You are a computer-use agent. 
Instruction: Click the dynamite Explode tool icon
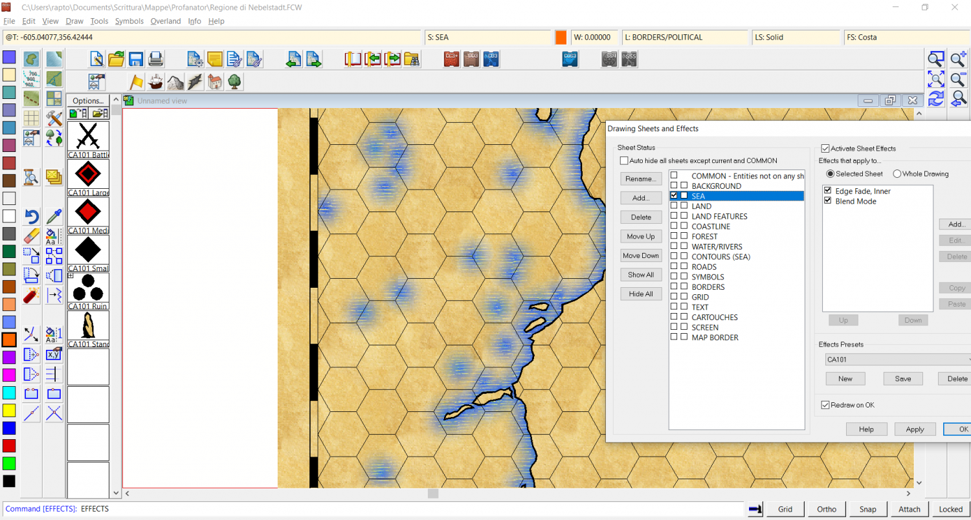[31, 295]
